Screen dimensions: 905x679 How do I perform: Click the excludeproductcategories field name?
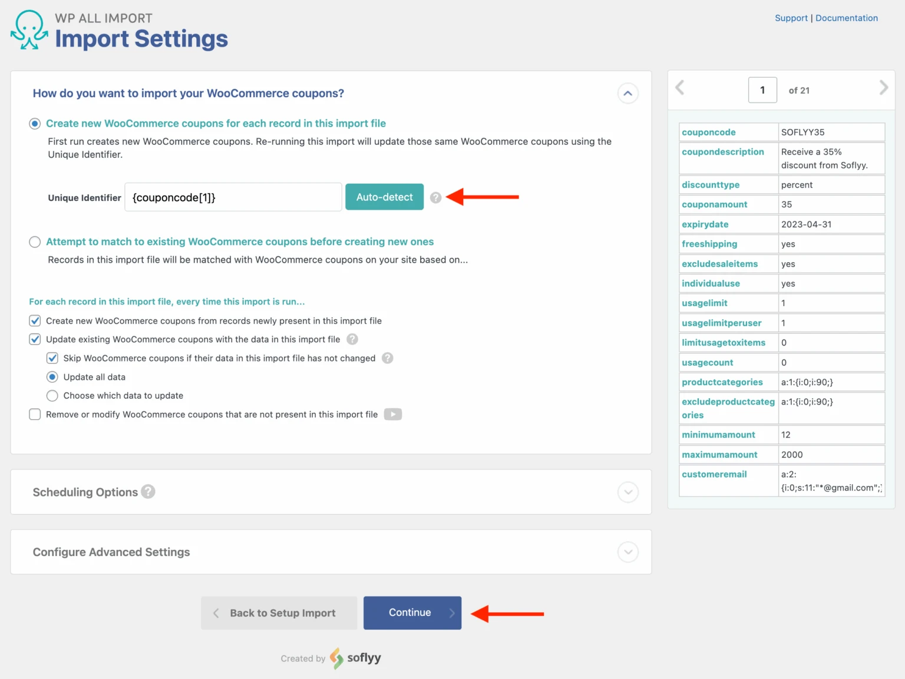728,409
